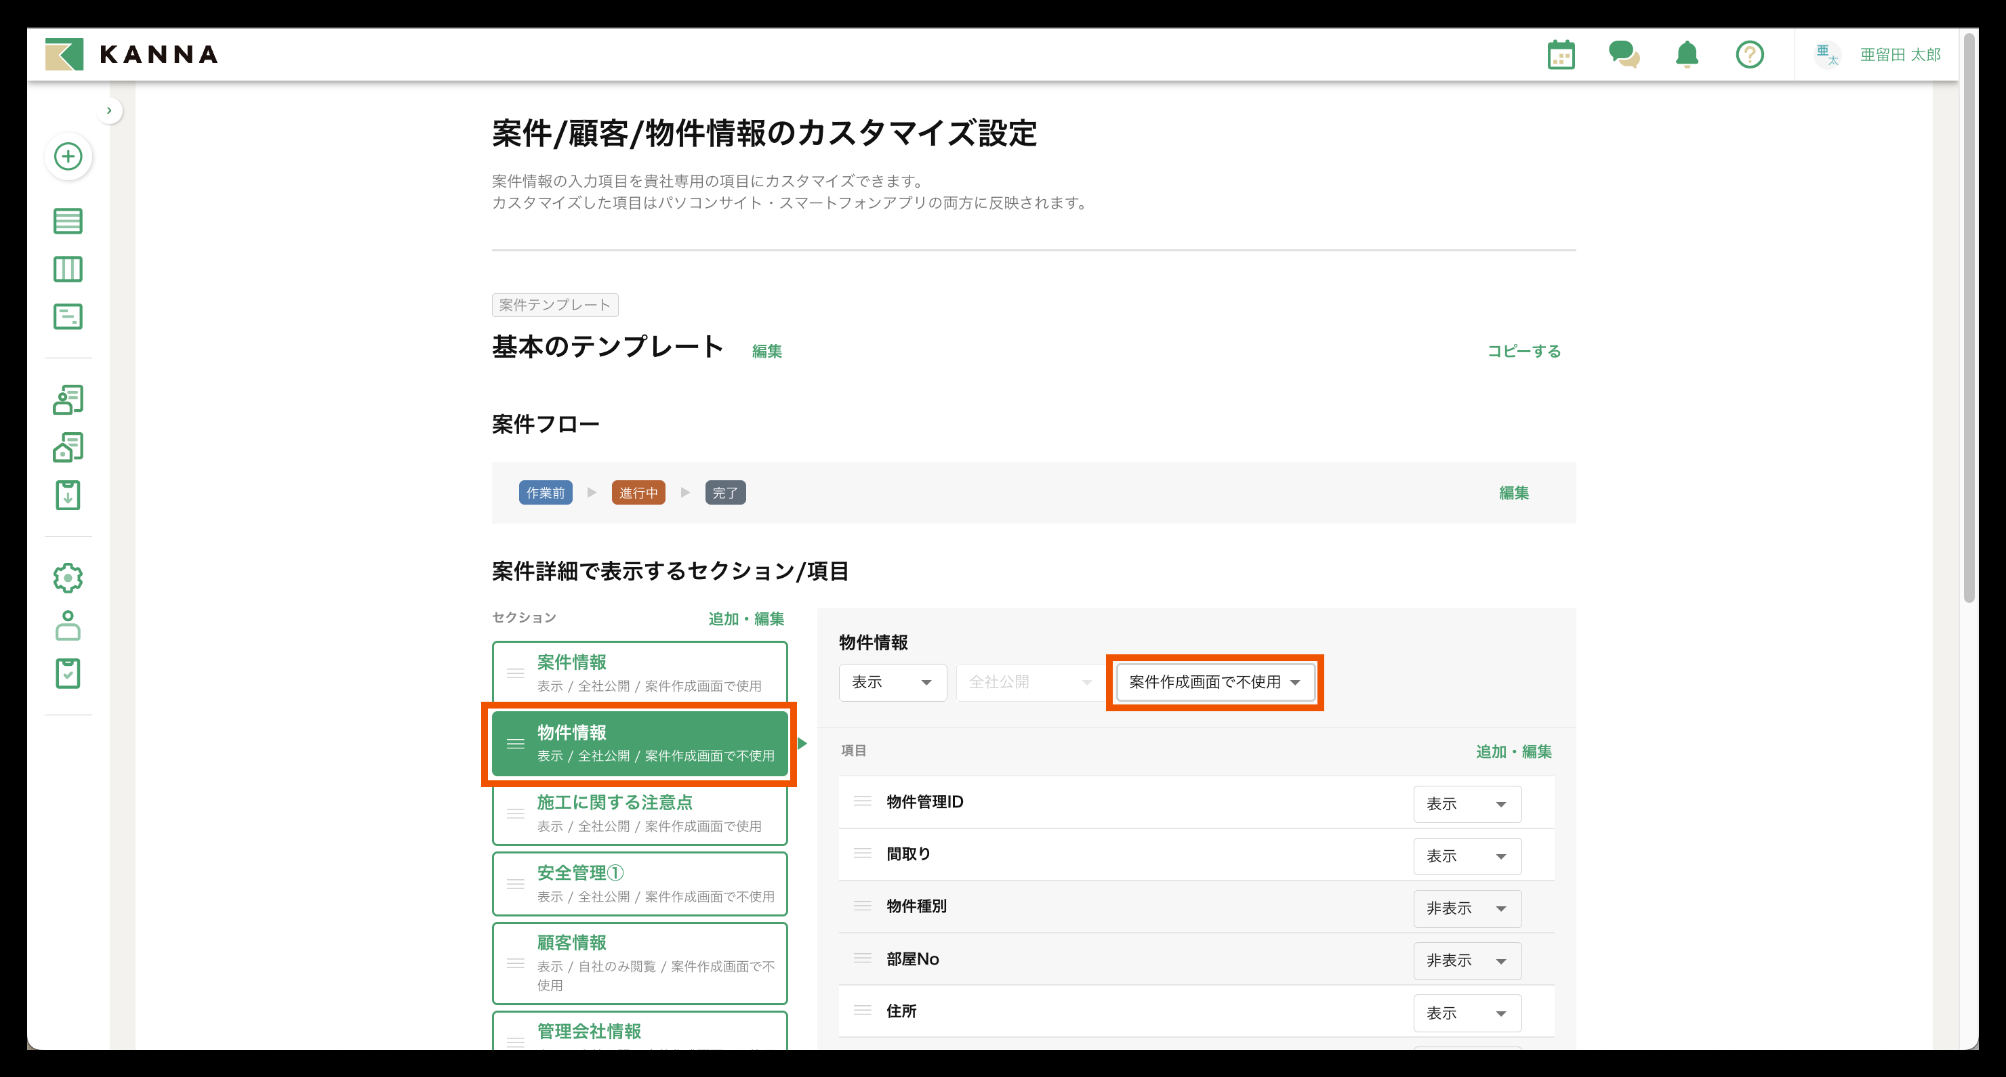Screen dimensions: 2006x1077
Task: Open the list view icon in sidebar
Action: pyautogui.click(x=68, y=221)
